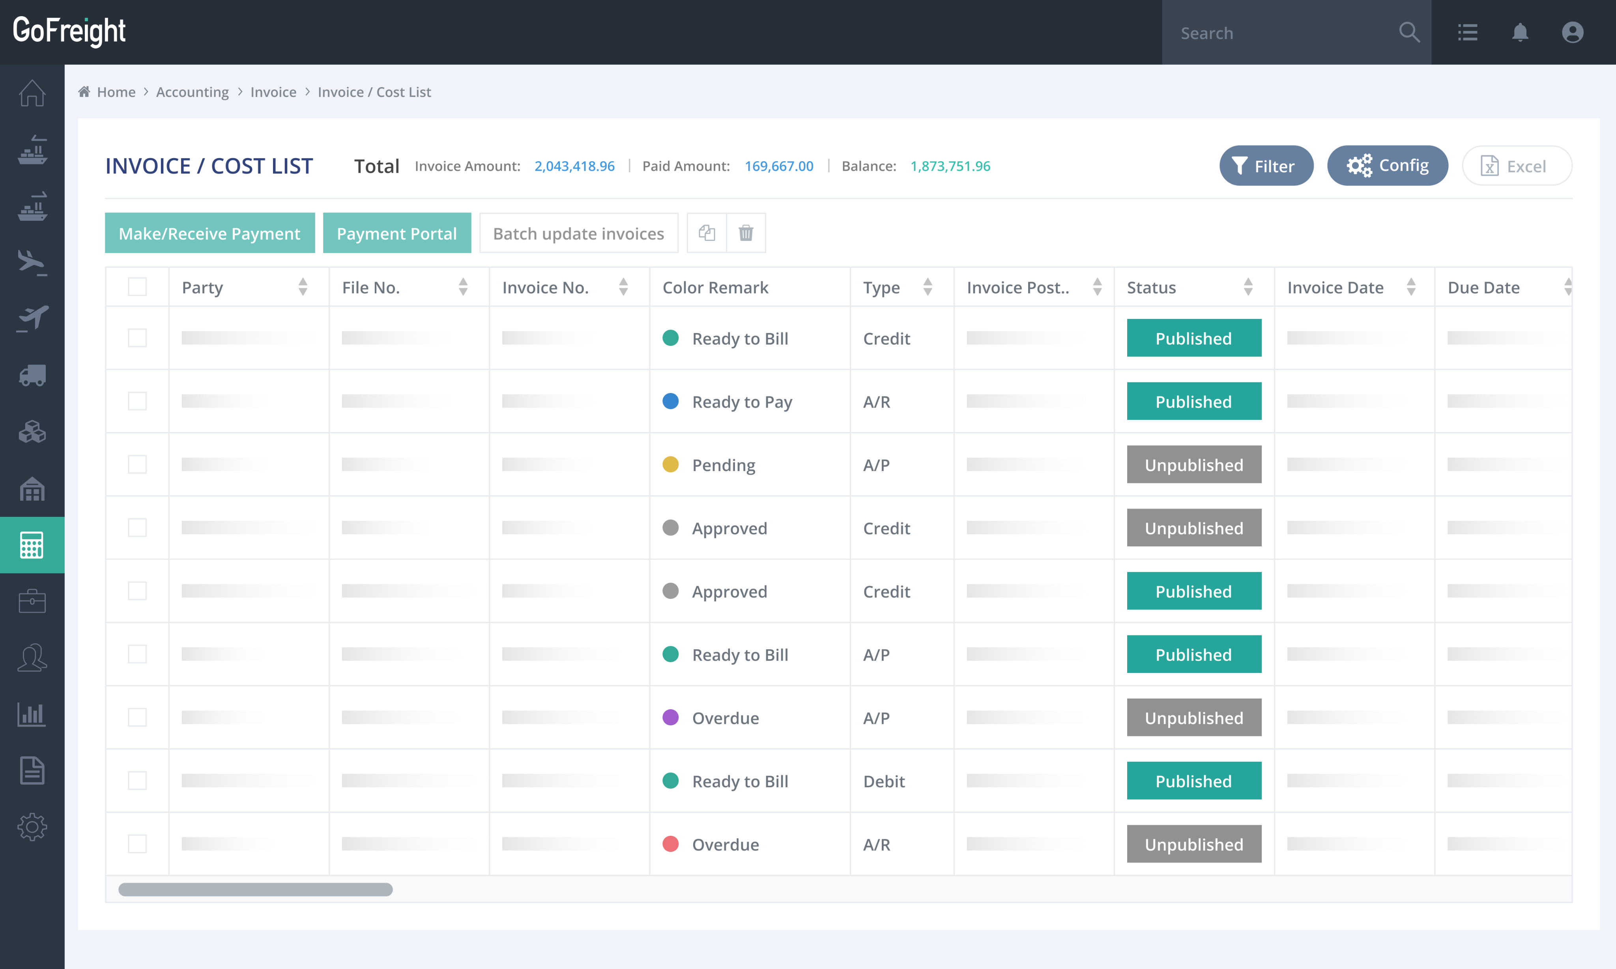Click the copy invoices icon
The width and height of the screenshot is (1616, 969).
click(706, 233)
